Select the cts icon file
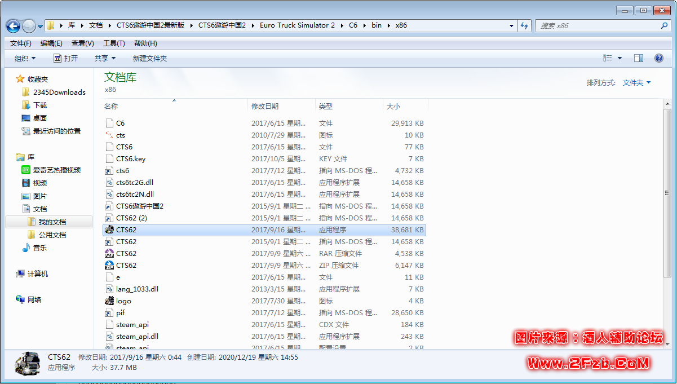The height and width of the screenshot is (384, 677). 109,135
